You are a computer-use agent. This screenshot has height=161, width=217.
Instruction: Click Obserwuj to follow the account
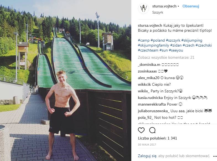(x=191, y=6)
